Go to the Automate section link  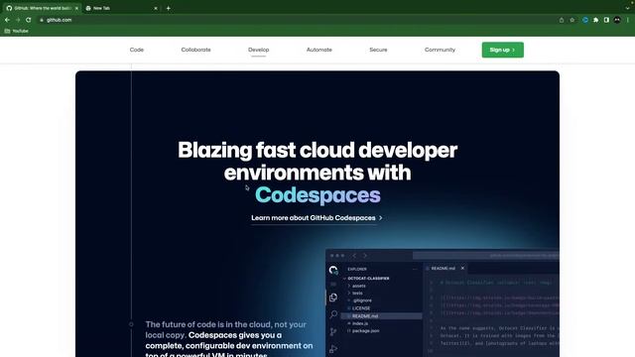[319, 50]
